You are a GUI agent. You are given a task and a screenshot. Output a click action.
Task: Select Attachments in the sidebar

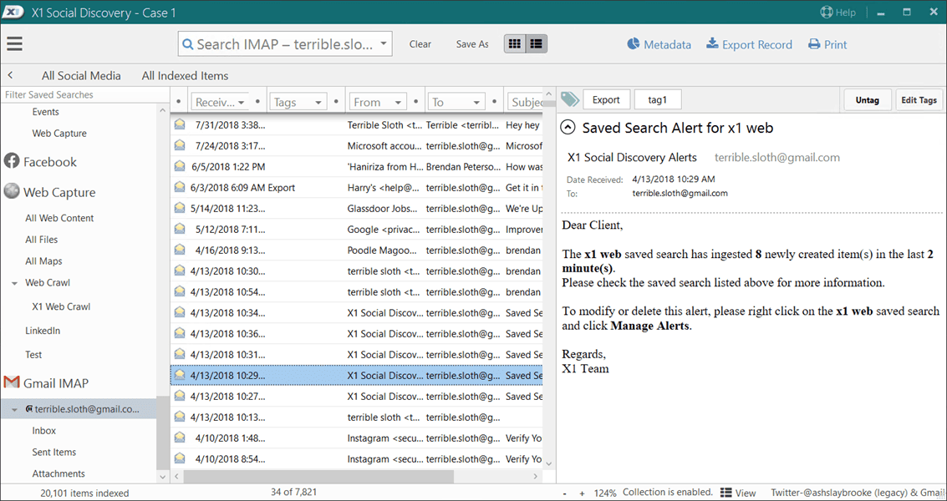(x=59, y=473)
